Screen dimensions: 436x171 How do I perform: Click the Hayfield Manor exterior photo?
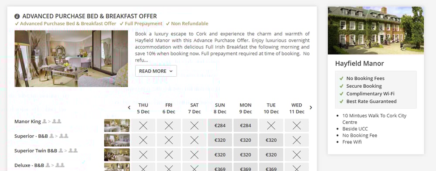(376, 30)
